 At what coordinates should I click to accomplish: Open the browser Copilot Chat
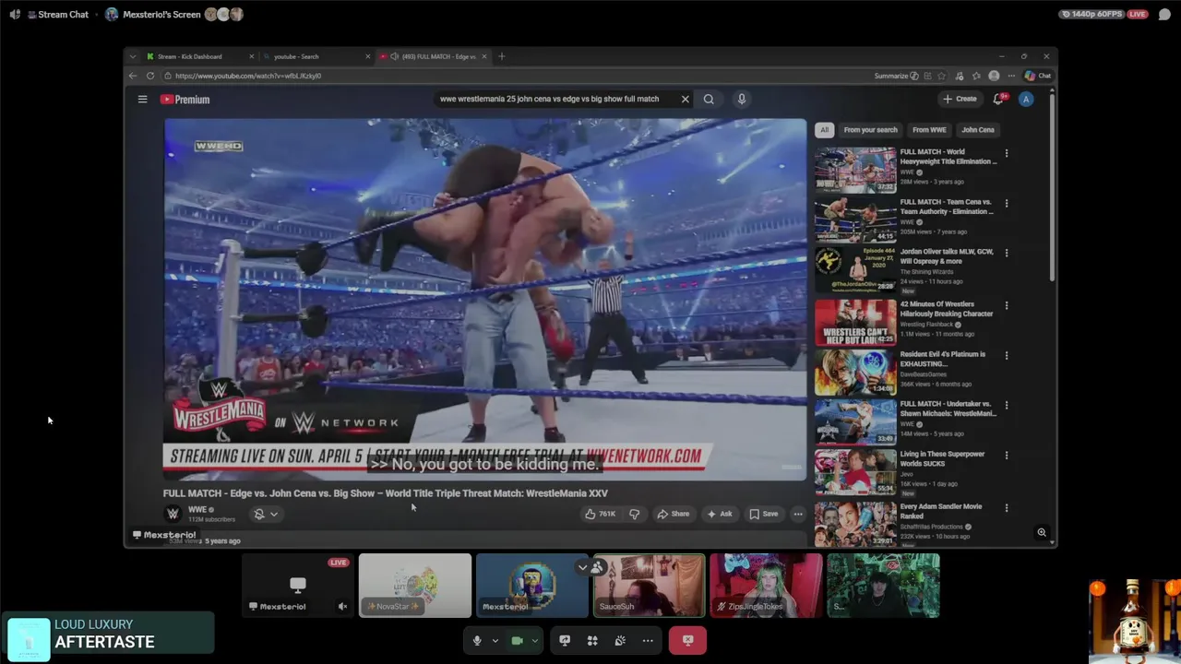point(1038,76)
